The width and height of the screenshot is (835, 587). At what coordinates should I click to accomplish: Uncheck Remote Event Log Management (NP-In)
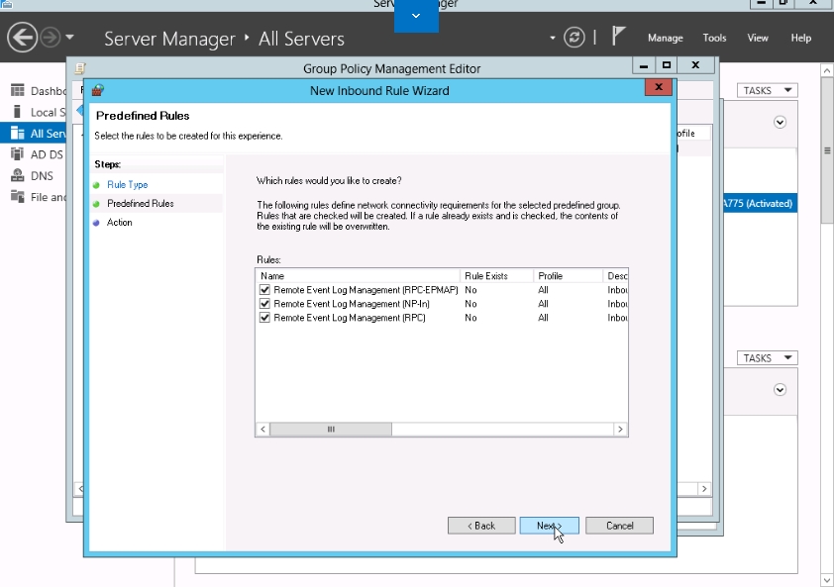(x=264, y=304)
